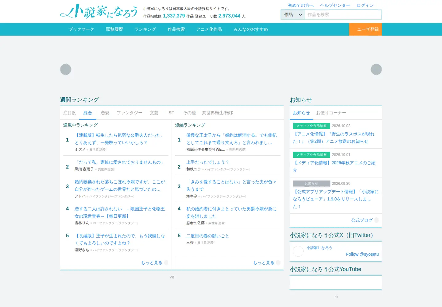The width and height of the screenshot is (442, 307).
Task: Open short story 私の婚約者に付きまとっていた男爵令嬢
Action: click(x=231, y=212)
